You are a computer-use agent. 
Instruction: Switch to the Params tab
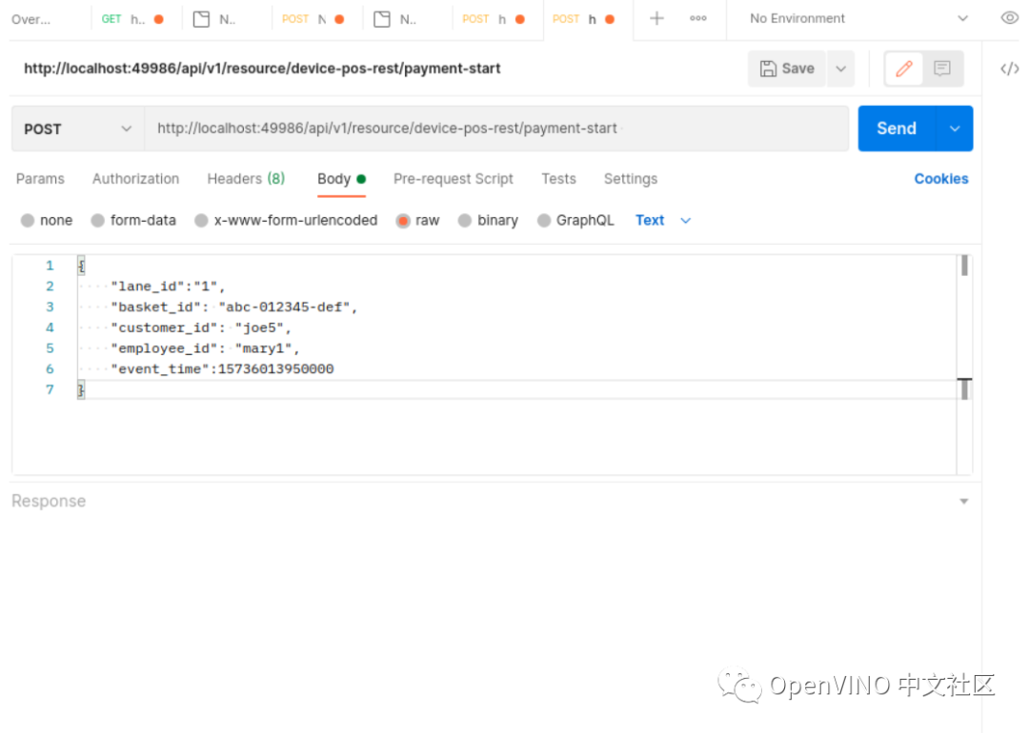40,179
